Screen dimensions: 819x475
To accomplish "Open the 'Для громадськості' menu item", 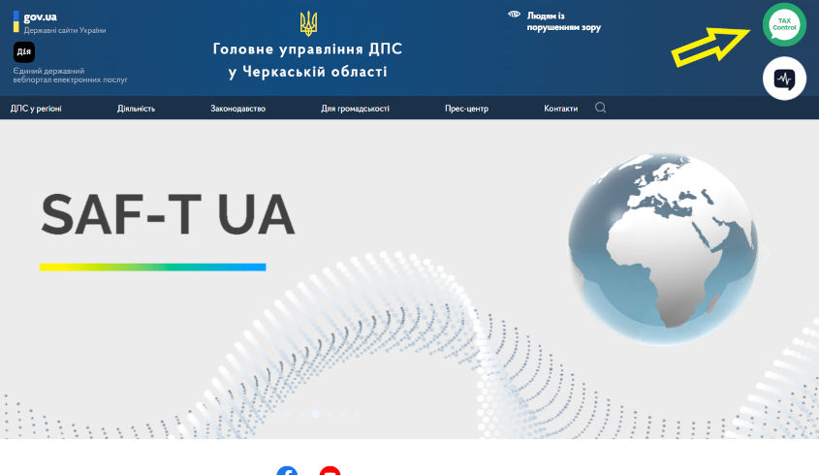I will point(355,109).
